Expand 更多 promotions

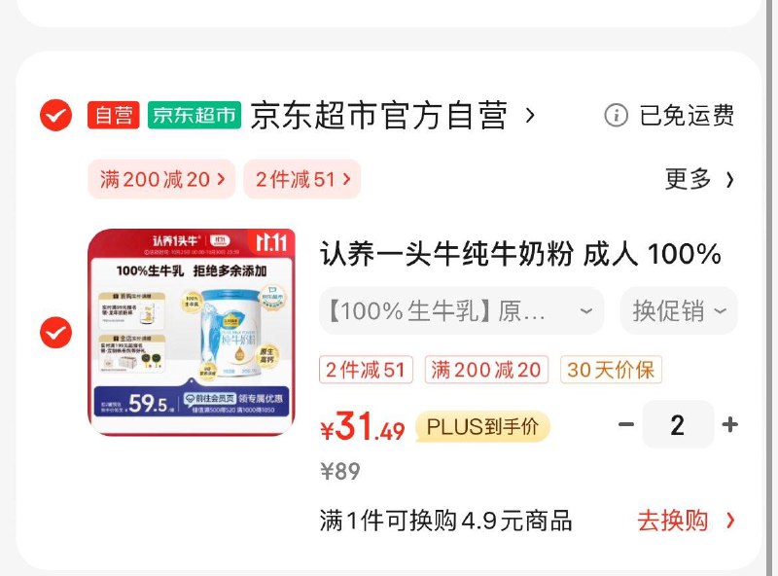[699, 179]
